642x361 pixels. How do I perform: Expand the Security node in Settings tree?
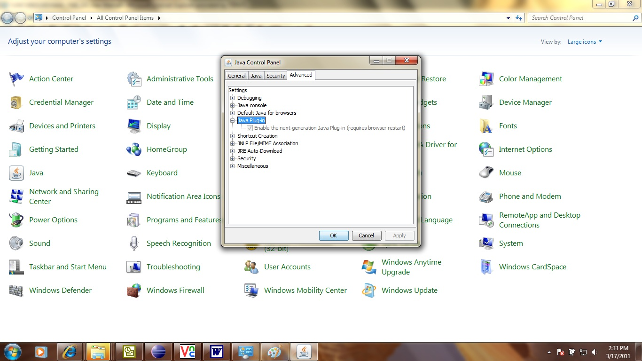coord(232,158)
